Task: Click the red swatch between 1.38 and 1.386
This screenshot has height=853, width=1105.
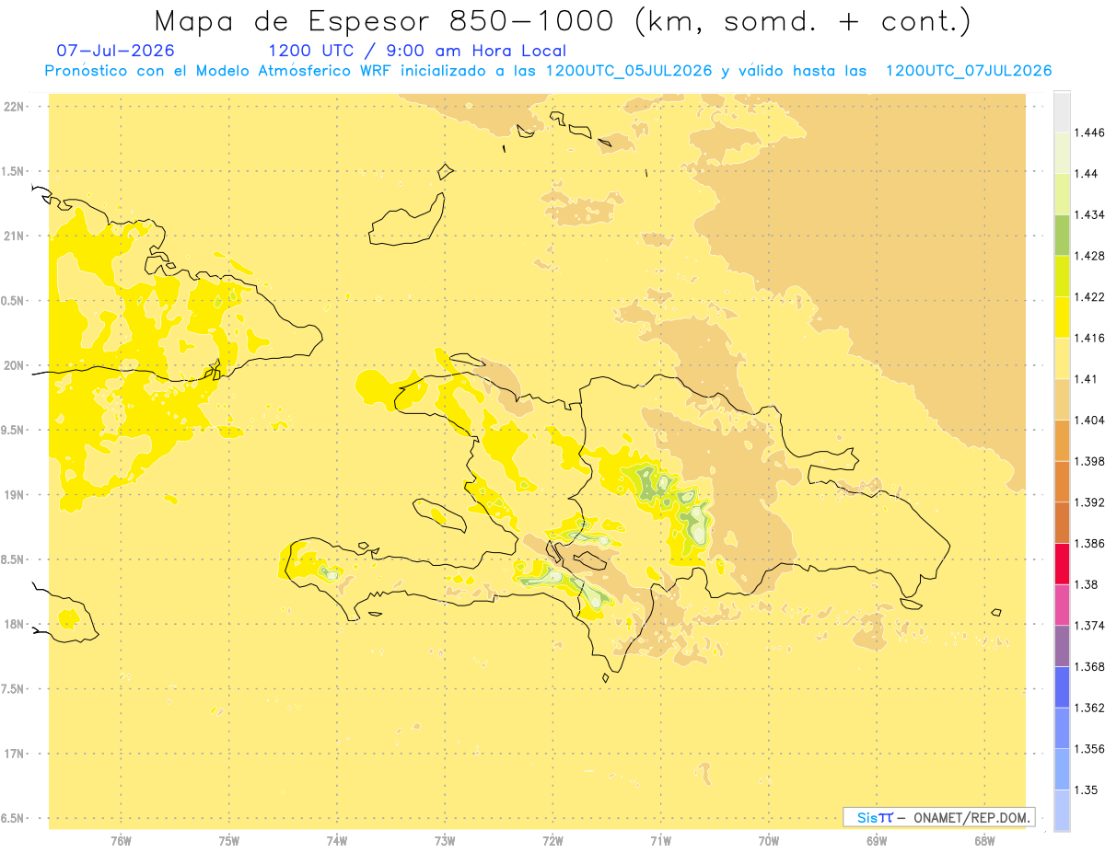Action: 1062,563
